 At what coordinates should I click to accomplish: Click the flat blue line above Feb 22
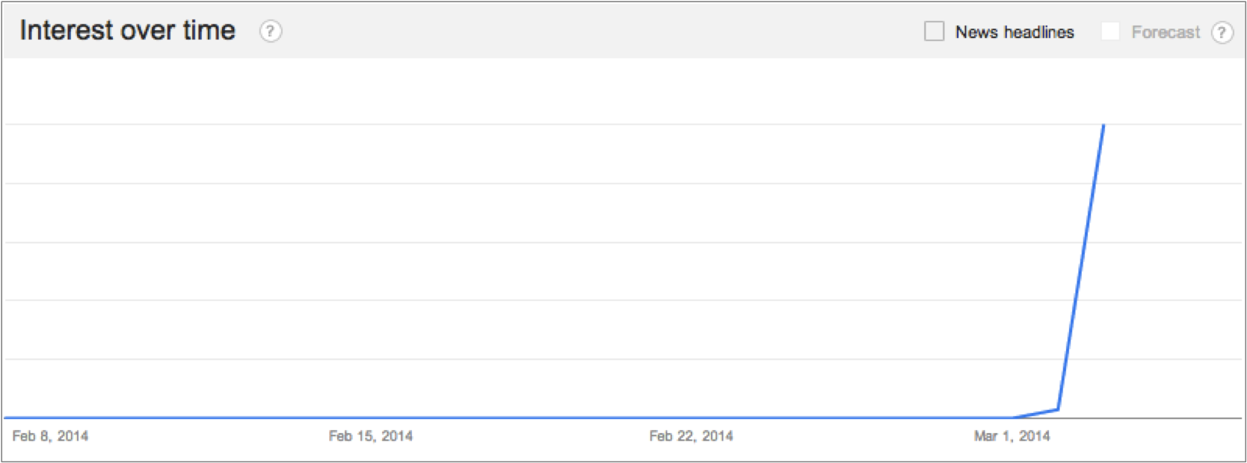(691, 417)
